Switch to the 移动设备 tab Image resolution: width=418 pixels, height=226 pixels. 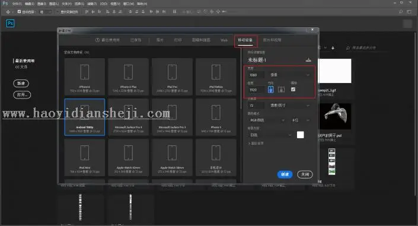click(x=245, y=40)
